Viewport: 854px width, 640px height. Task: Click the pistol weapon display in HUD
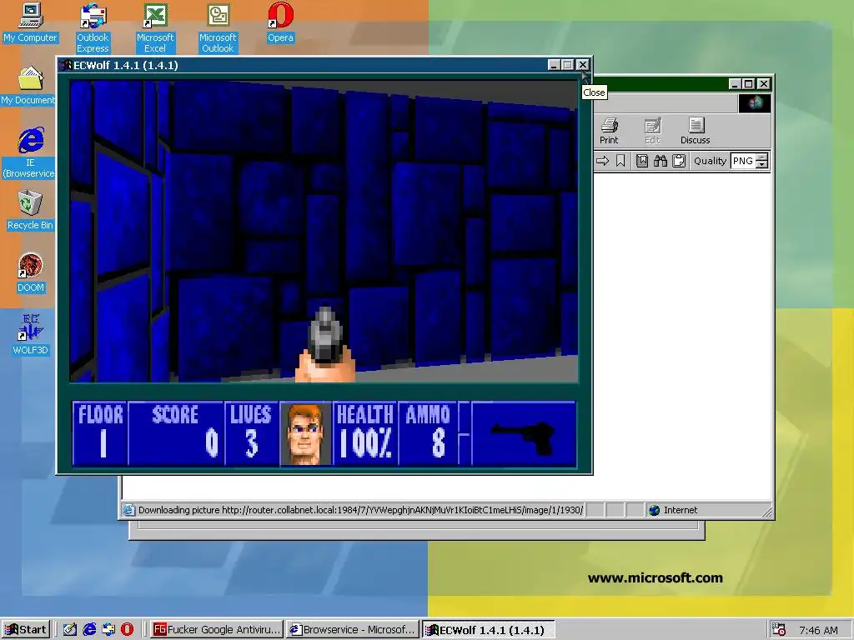click(x=524, y=433)
